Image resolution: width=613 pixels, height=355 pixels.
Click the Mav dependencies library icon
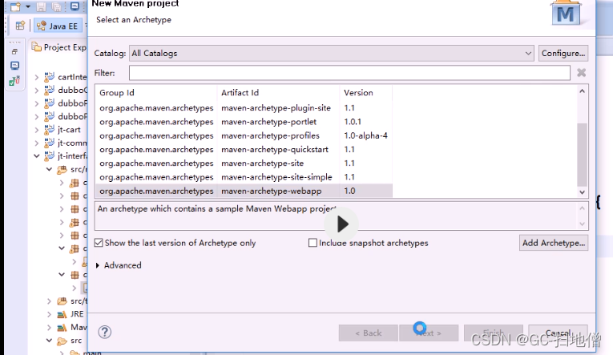coord(62,327)
